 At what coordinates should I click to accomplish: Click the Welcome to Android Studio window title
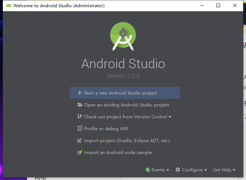(59, 6)
